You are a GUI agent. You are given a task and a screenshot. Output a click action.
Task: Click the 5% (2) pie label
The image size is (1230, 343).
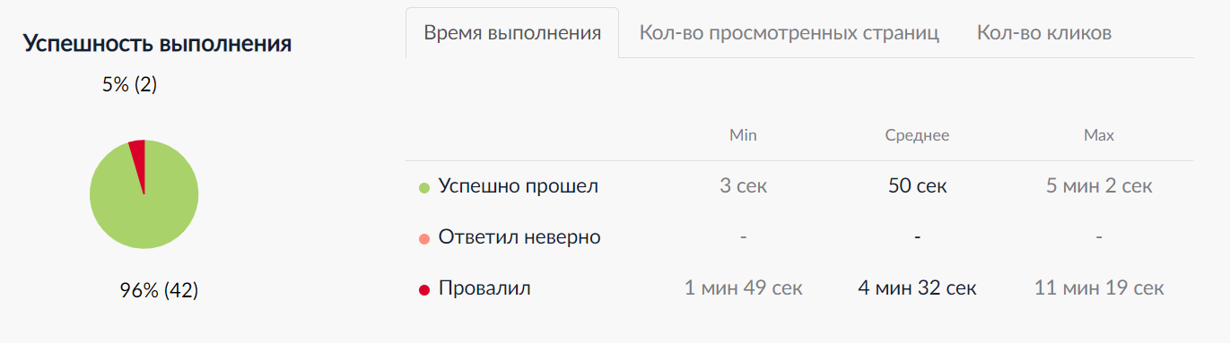coord(130,85)
